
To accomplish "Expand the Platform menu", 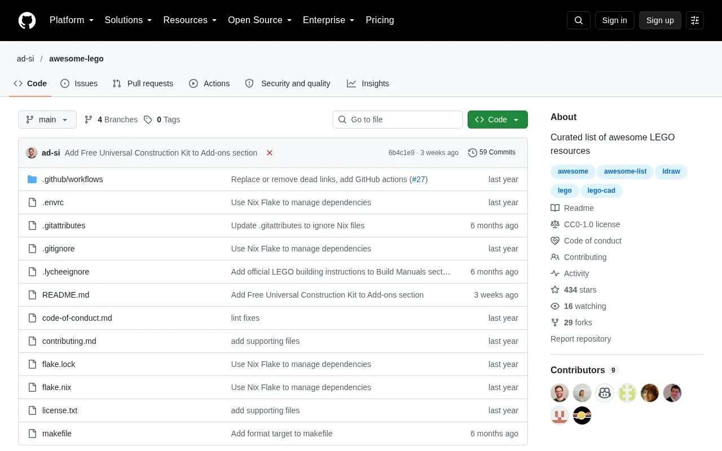I will pyautogui.click(x=72, y=20).
